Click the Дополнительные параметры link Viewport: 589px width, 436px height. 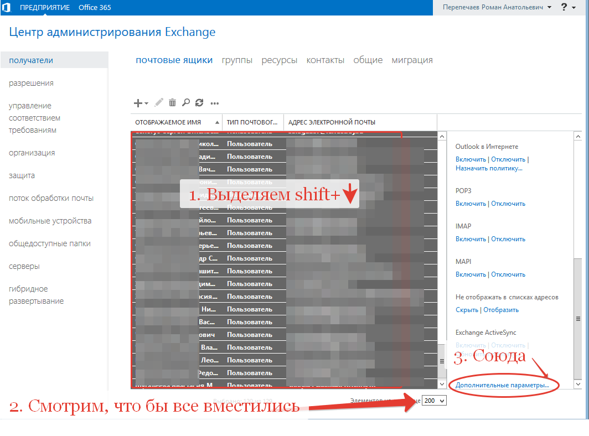pos(502,385)
